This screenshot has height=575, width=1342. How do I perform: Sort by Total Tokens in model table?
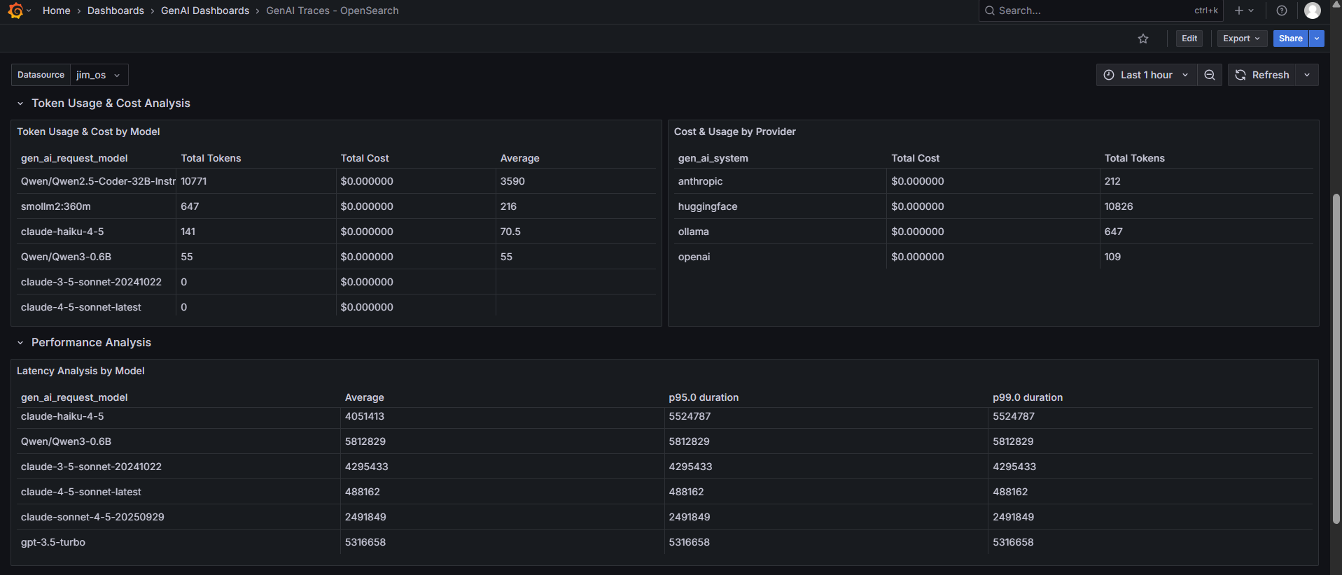click(211, 158)
